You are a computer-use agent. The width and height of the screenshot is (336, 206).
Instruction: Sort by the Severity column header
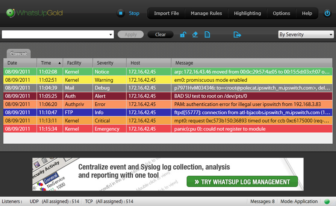coord(110,63)
